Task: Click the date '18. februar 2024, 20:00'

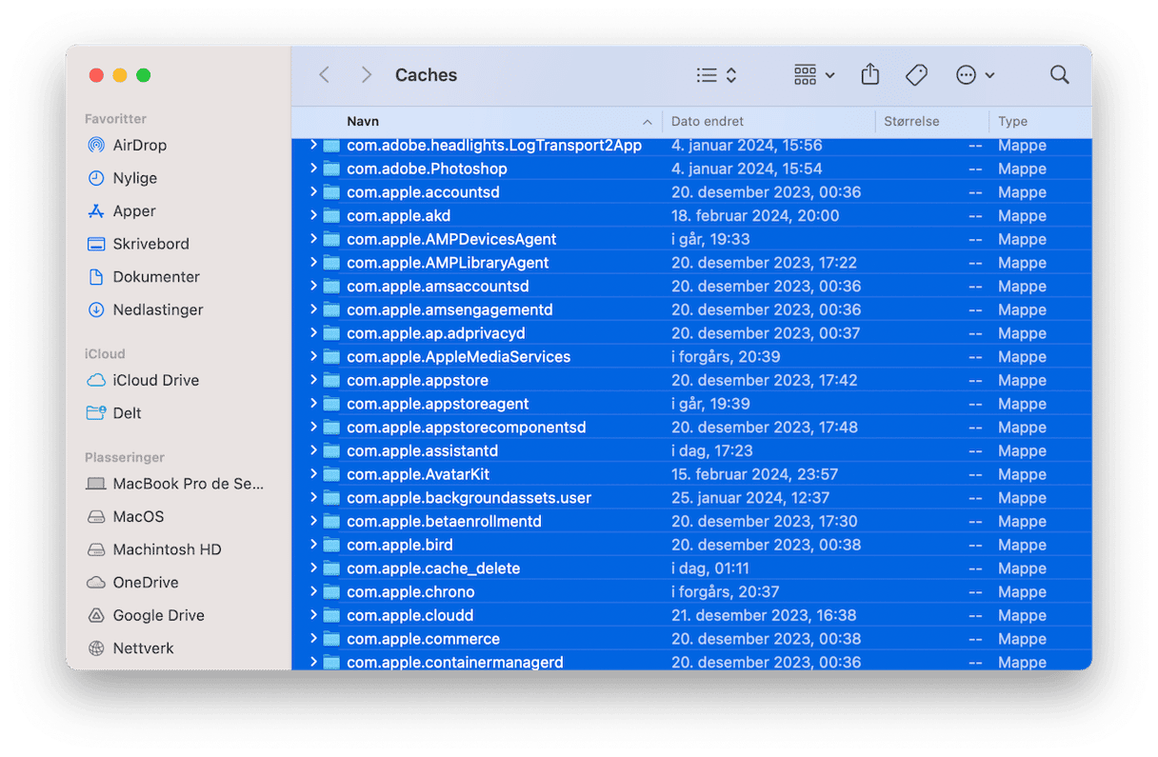Action: click(755, 215)
